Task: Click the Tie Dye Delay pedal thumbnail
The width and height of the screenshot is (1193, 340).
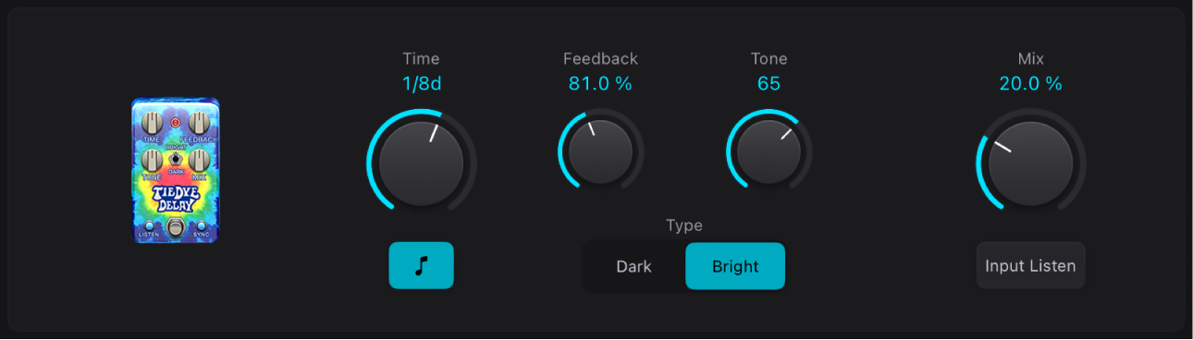Action: 176,171
